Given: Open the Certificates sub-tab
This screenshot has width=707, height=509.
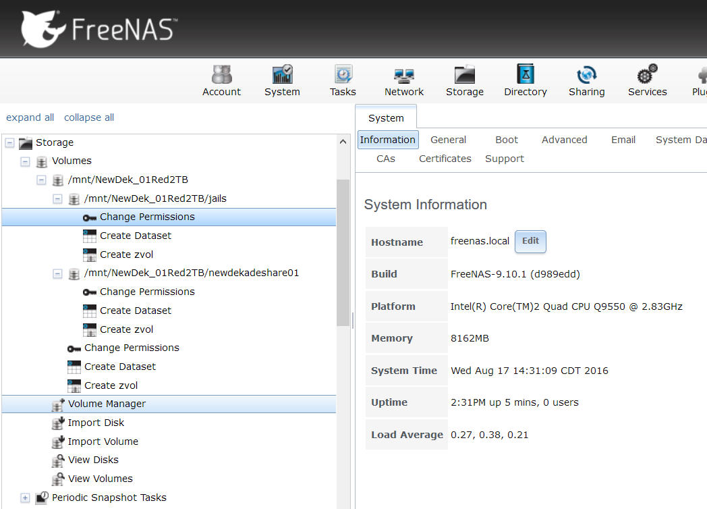Looking at the screenshot, I should click(x=445, y=159).
